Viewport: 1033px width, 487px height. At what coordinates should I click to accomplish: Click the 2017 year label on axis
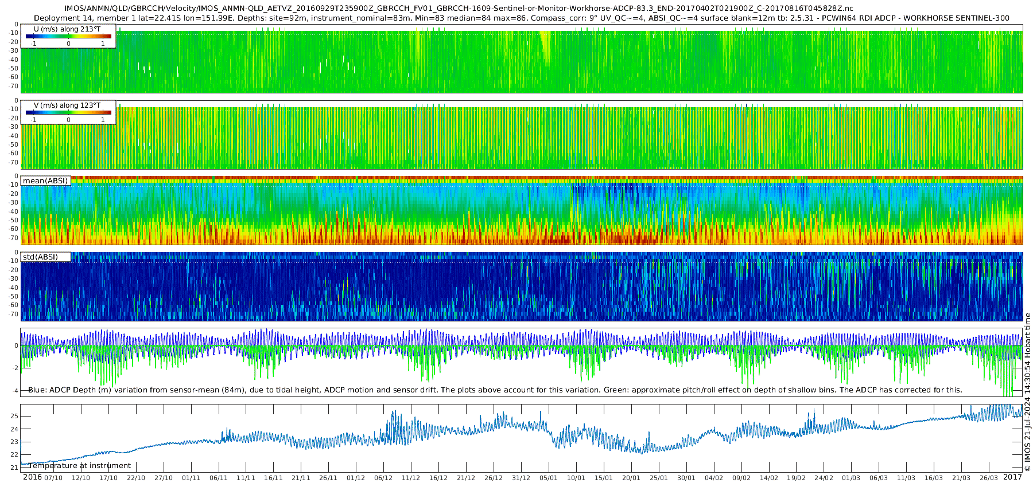click(1013, 477)
